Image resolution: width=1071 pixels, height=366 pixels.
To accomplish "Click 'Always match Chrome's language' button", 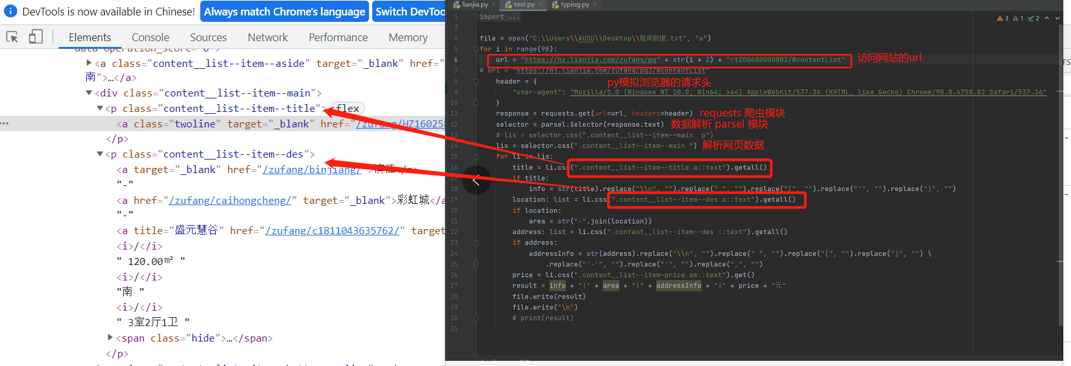I will pyautogui.click(x=285, y=12).
